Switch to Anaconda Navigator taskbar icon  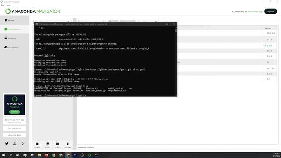90,155
